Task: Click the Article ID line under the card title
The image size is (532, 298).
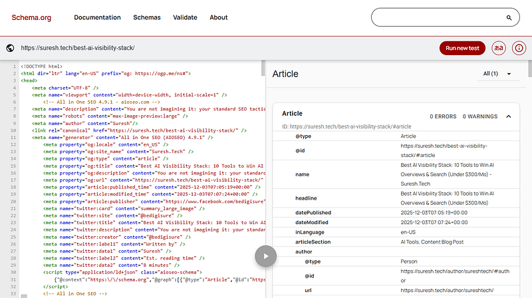Action: point(346,126)
